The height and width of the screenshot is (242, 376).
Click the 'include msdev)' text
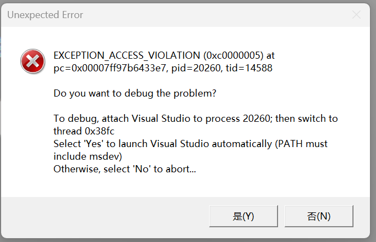tap(88, 156)
